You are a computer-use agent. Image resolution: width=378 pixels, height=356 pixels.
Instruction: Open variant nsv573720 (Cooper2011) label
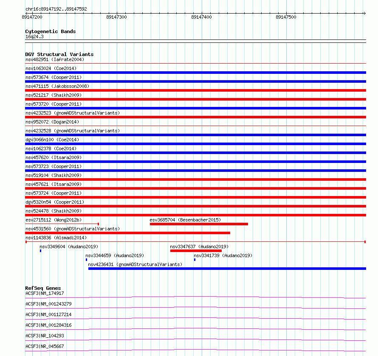pos(54,104)
